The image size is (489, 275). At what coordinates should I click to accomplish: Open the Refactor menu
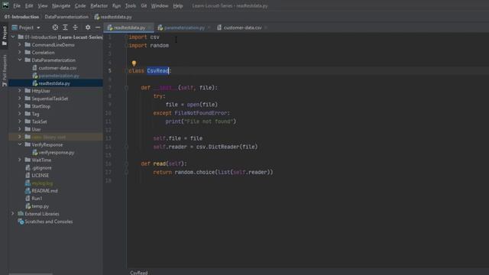[99, 6]
